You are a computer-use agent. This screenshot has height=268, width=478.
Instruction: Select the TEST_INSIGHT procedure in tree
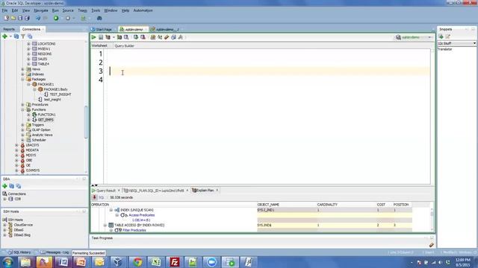coord(60,95)
